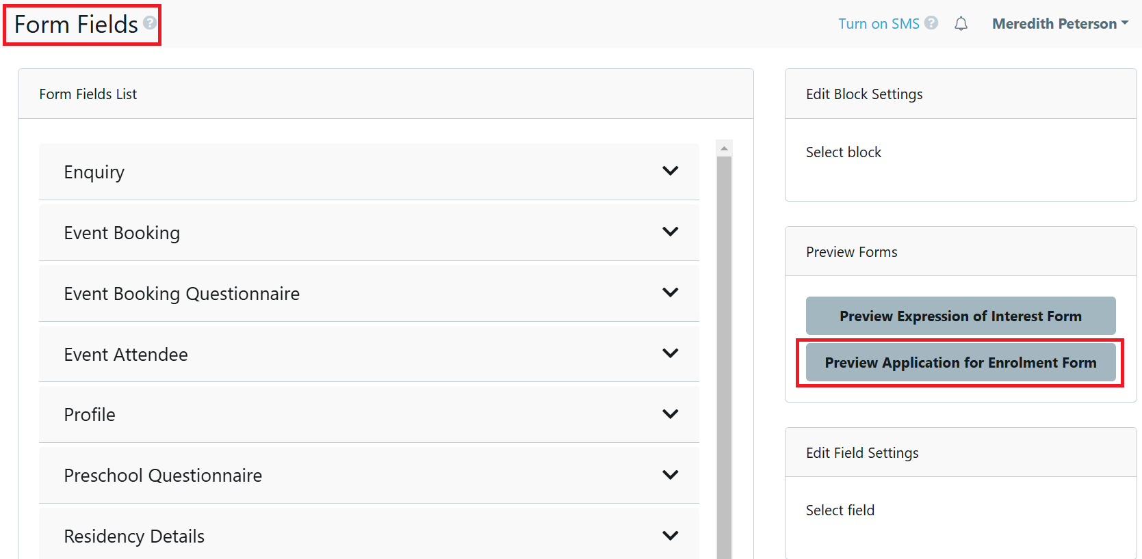The width and height of the screenshot is (1142, 559).
Task: Select the Residency Details row label
Action: click(134, 536)
